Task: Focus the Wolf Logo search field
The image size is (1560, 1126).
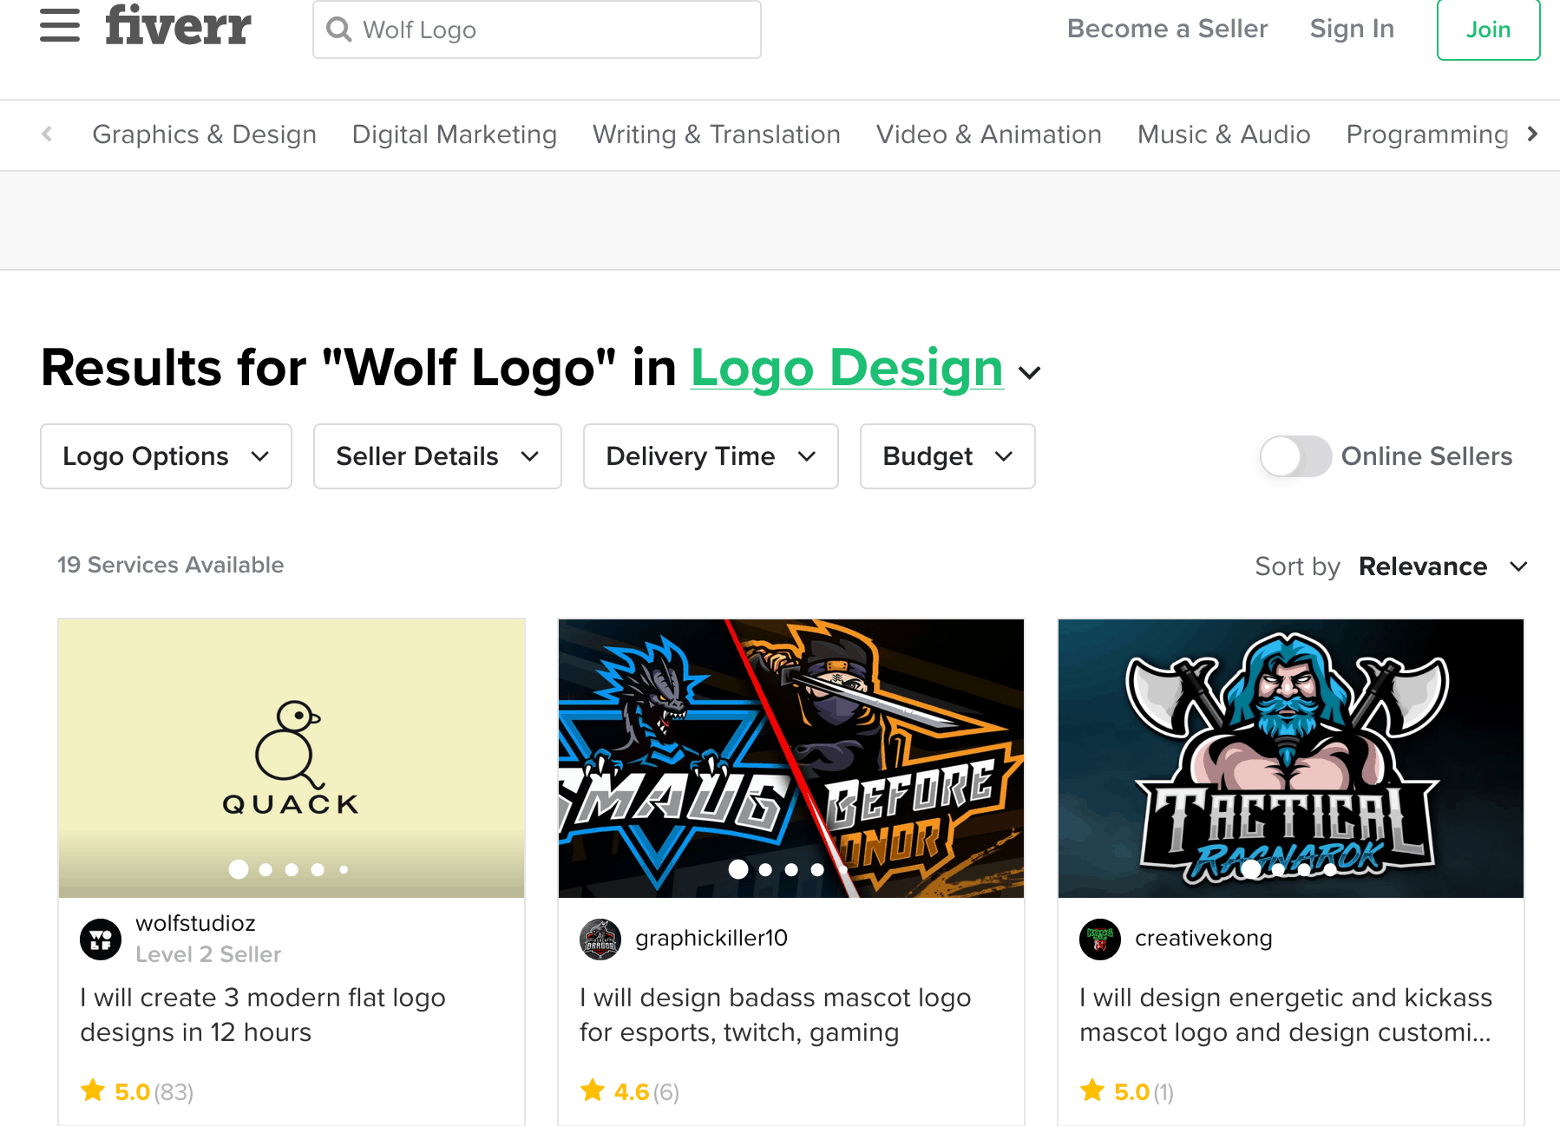Action: (537, 29)
